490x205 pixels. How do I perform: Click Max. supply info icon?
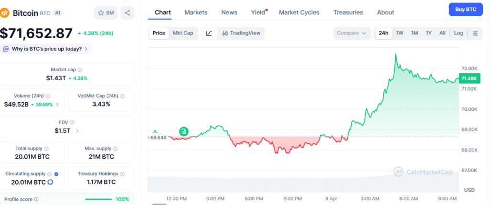click(115, 149)
